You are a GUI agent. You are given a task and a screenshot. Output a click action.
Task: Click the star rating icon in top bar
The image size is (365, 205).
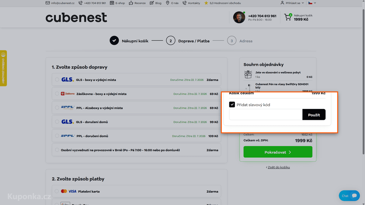pos(206,3)
